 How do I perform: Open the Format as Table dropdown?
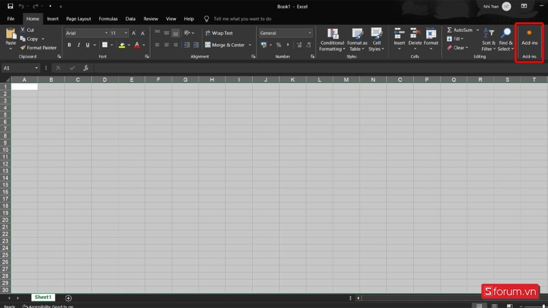coord(357,40)
